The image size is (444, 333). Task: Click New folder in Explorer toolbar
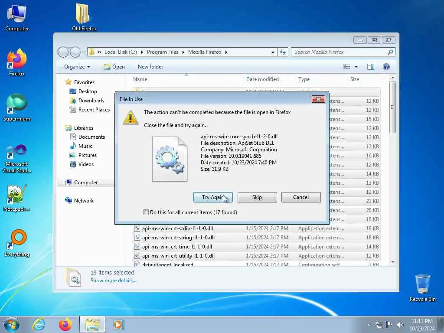click(x=150, y=66)
